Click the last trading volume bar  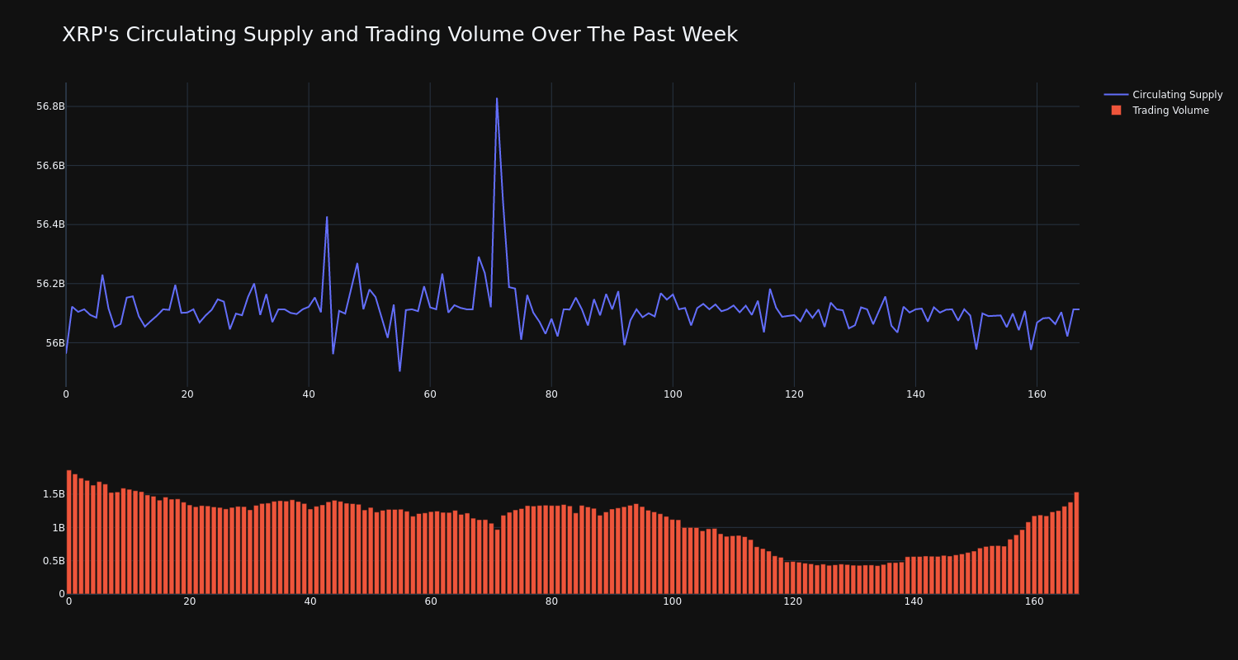click(x=1076, y=543)
